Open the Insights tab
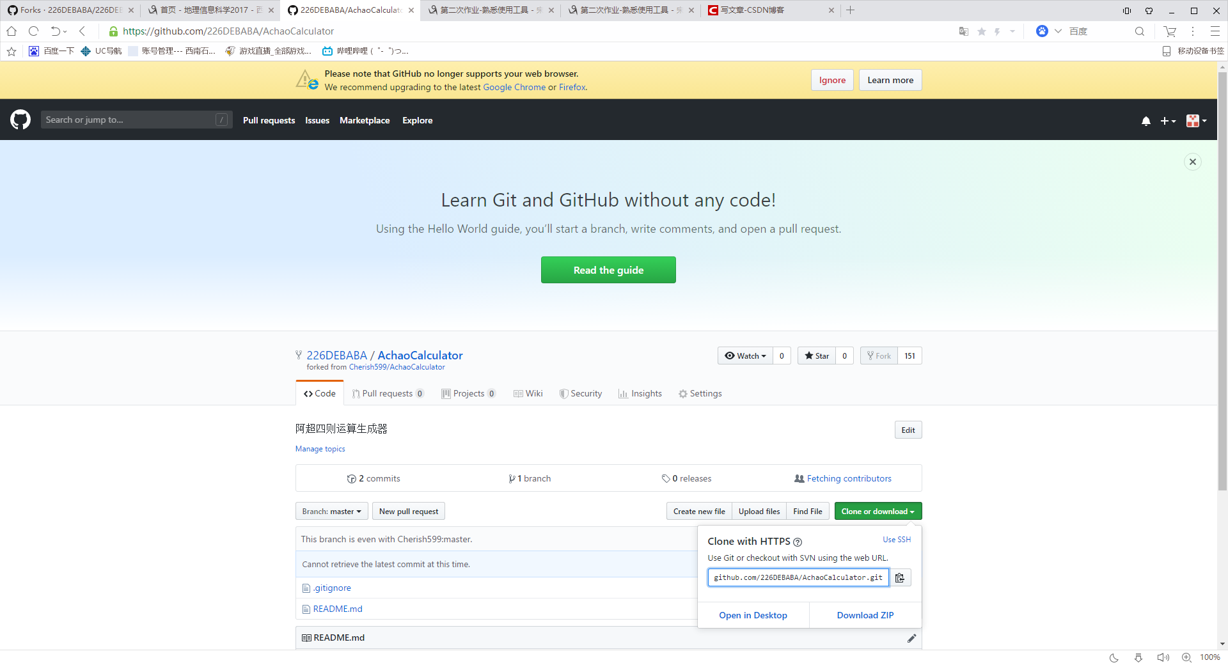Viewport: 1228px width, 665px height. 640,393
